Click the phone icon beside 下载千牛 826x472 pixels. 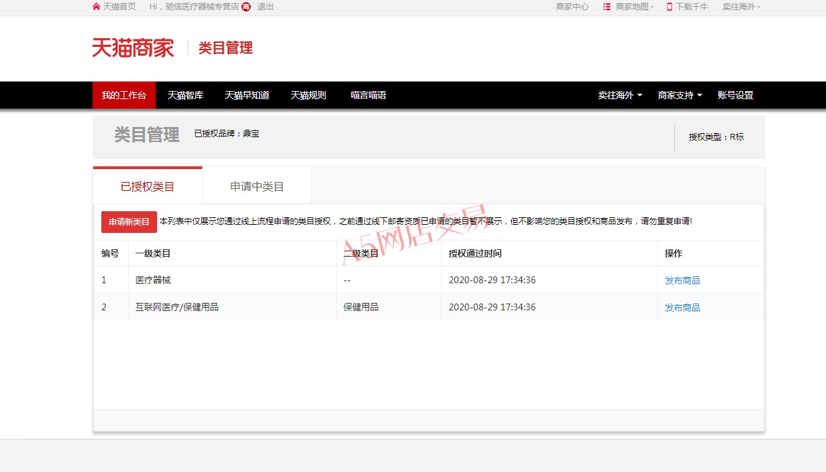[669, 7]
